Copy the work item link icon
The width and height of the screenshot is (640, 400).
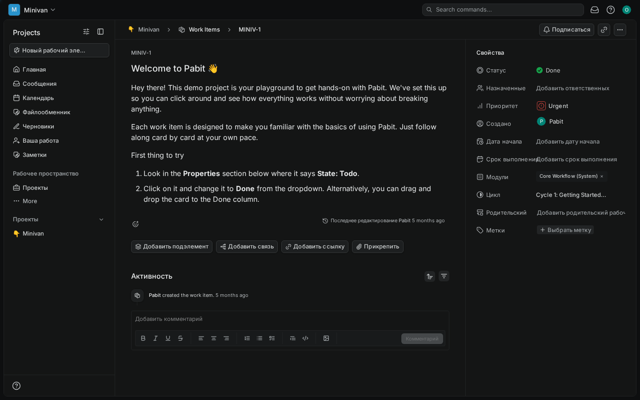click(604, 30)
